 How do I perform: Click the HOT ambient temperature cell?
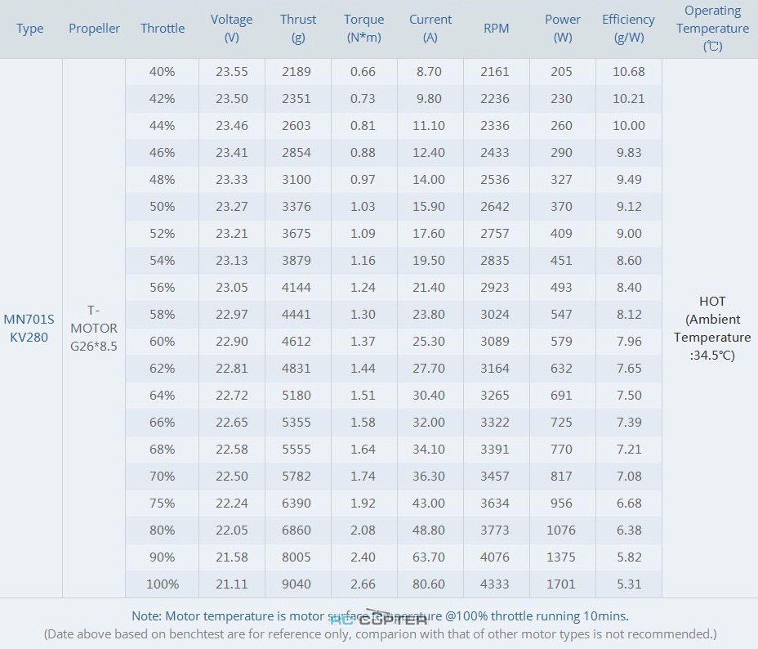711,328
